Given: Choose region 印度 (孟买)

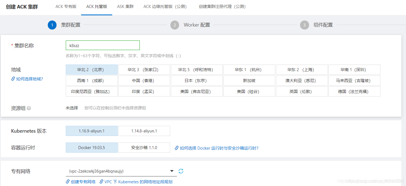Looking at the screenshot, I should 144,92.
